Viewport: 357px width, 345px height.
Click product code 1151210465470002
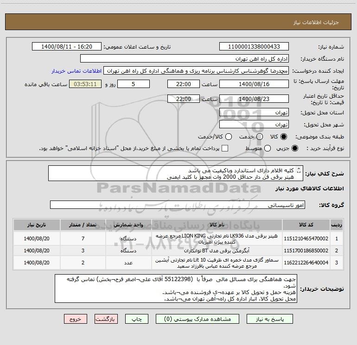point(306,238)
